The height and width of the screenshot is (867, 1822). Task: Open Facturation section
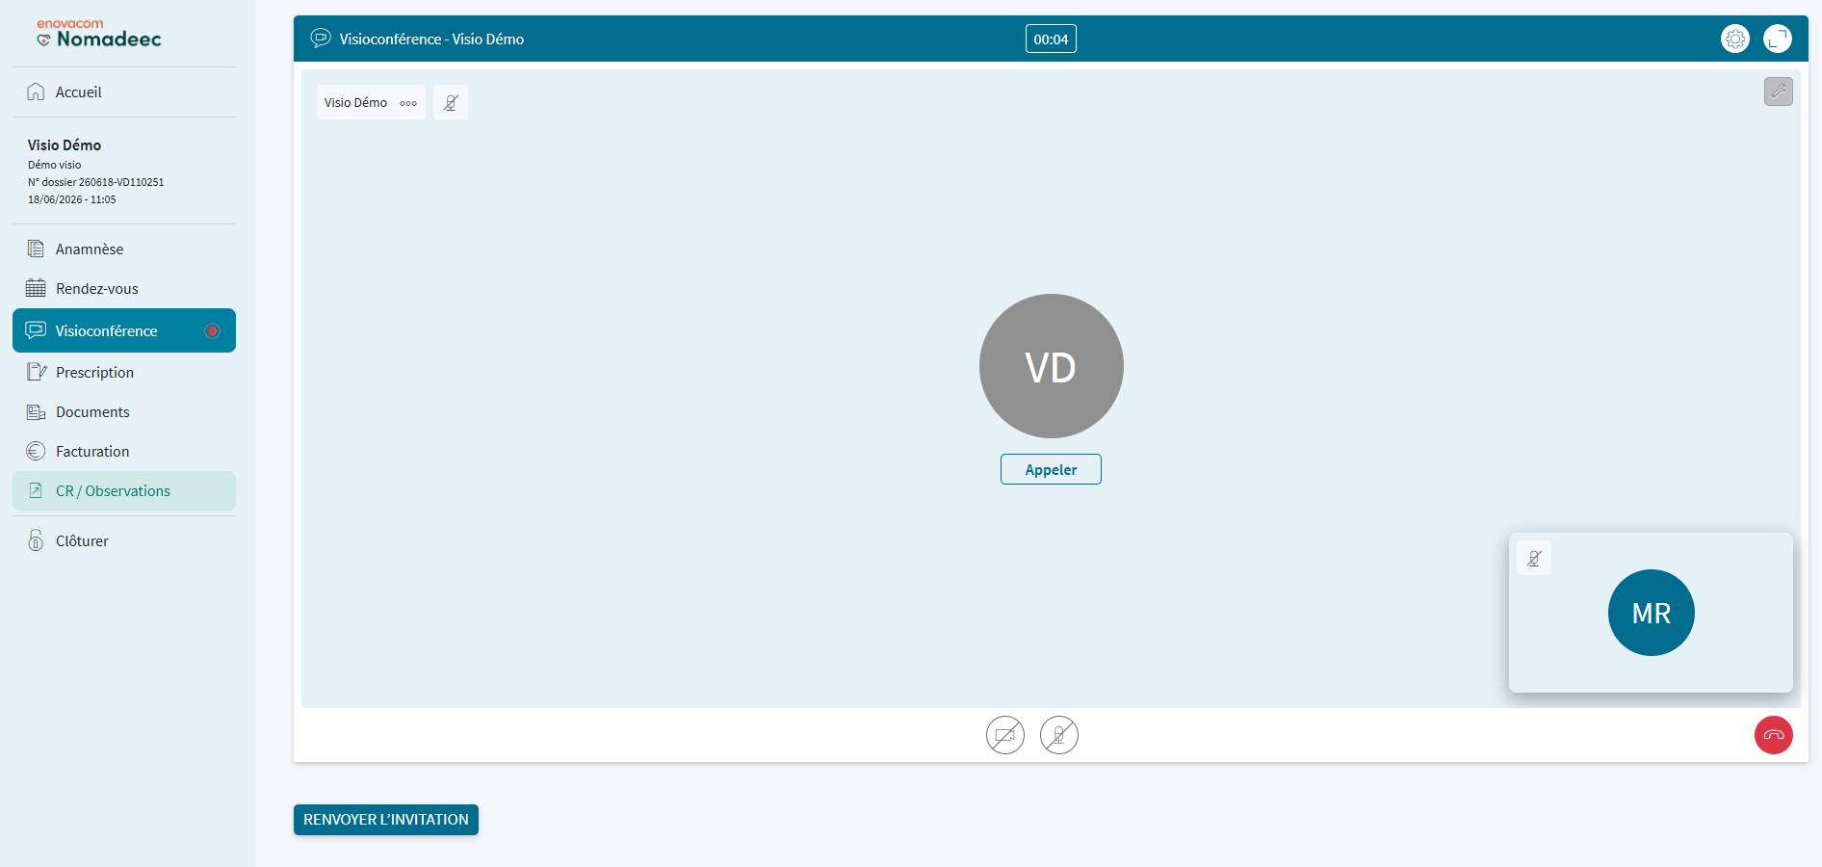(x=124, y=451)
